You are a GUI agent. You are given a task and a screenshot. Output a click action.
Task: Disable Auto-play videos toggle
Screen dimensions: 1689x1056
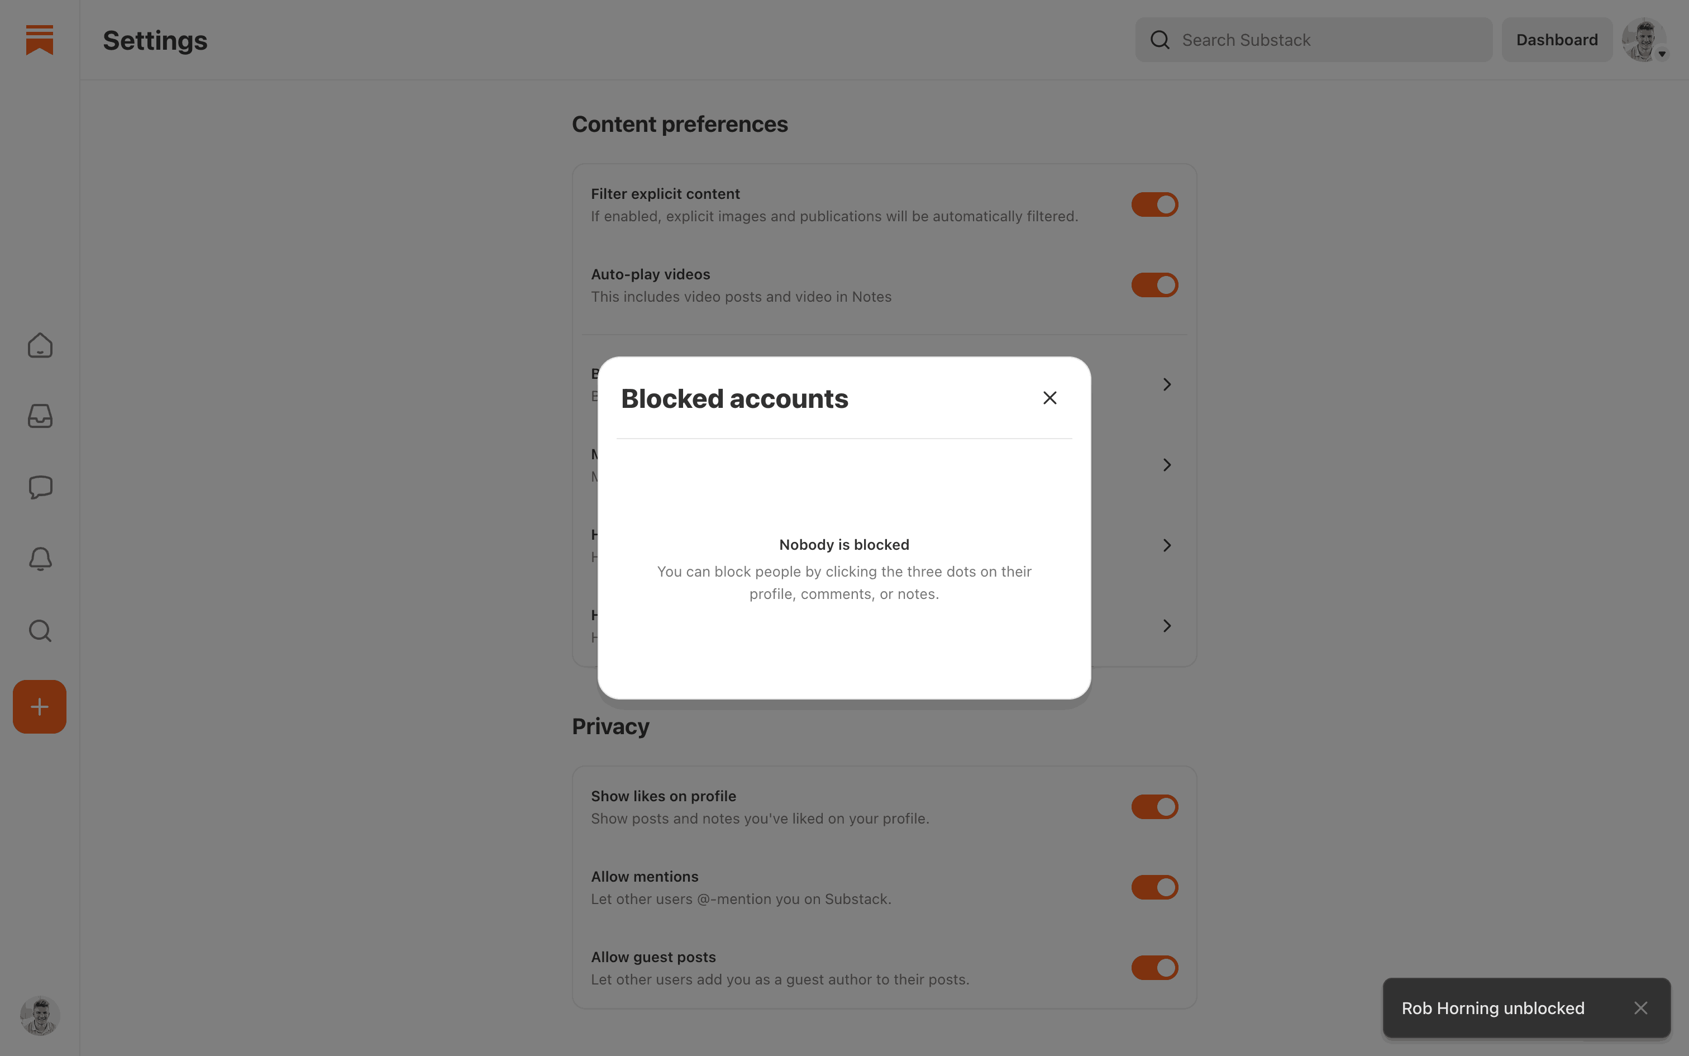(x=1154, y=285)
